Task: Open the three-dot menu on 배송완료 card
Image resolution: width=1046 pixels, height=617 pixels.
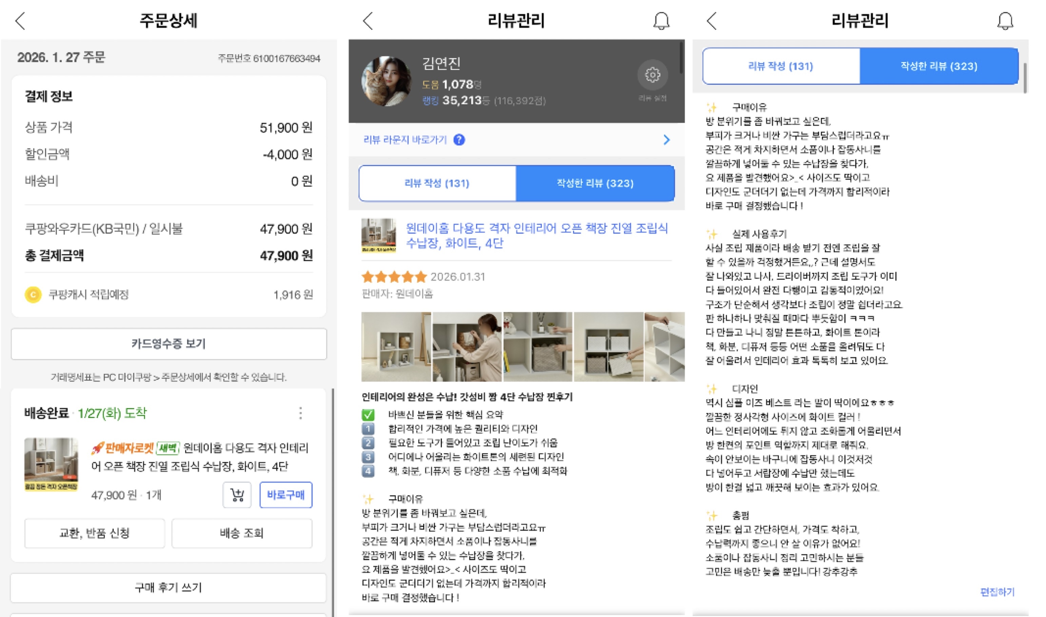Action: (x=301, y=413)
